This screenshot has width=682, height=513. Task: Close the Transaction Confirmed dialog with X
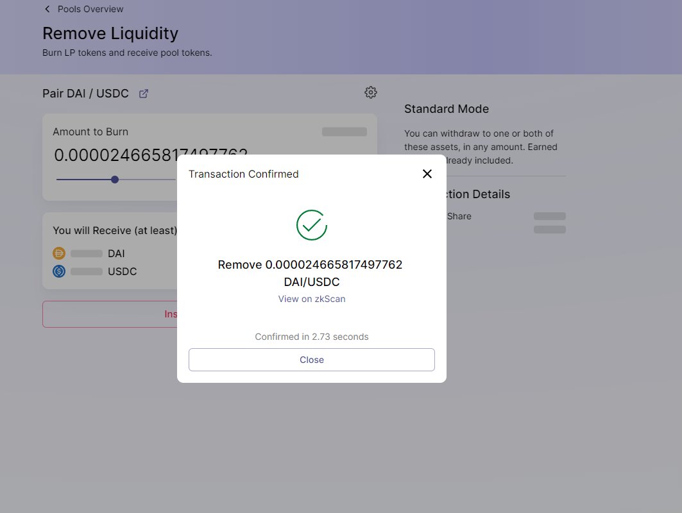coord(427,174)
